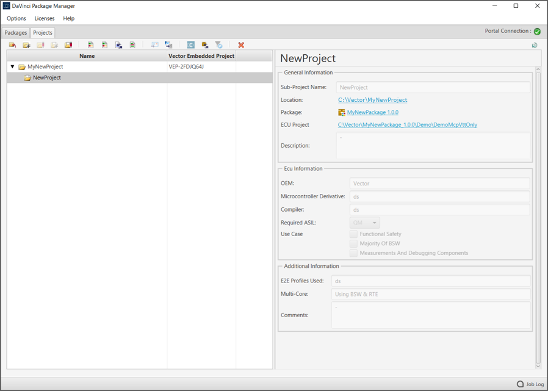Click the red X delete icon in toolbar
The width and height of the screenshot is (548, 391).
(x=241, y=45)
